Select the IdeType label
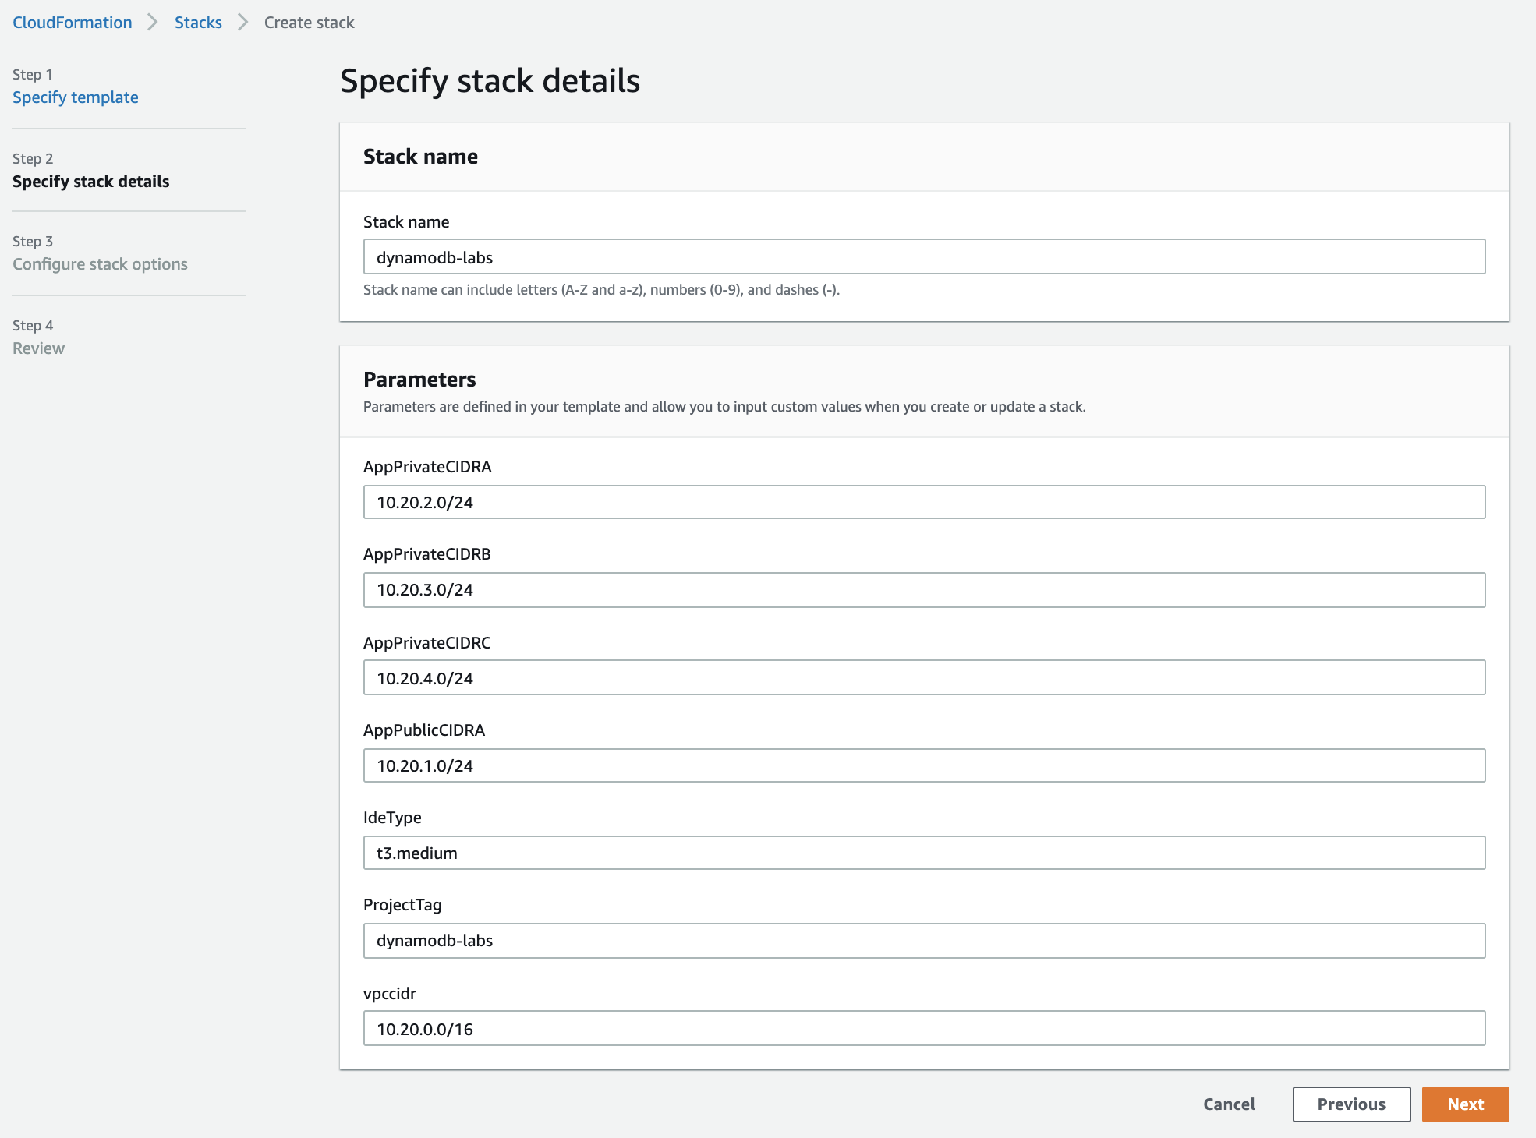Image resolution: width=1536 pixels, height=1138 pixels. coord(392,818)
